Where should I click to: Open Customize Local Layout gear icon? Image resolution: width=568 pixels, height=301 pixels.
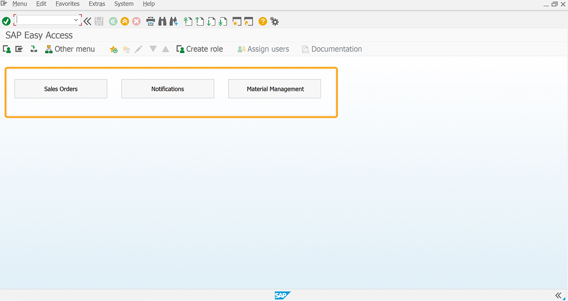[275, 21]
